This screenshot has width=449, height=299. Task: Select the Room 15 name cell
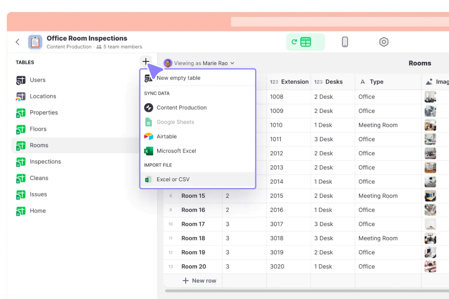193,196
